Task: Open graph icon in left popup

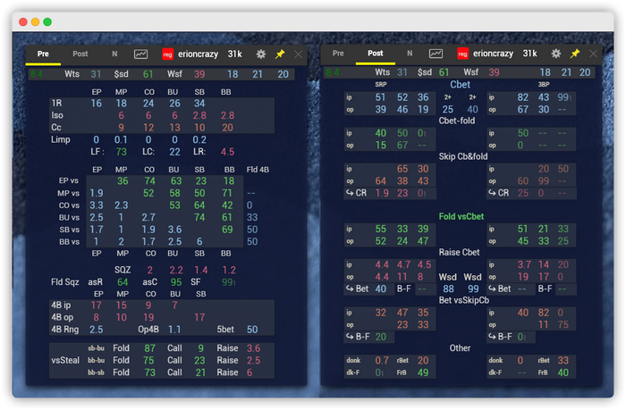Action: click(x=140, y=54)
